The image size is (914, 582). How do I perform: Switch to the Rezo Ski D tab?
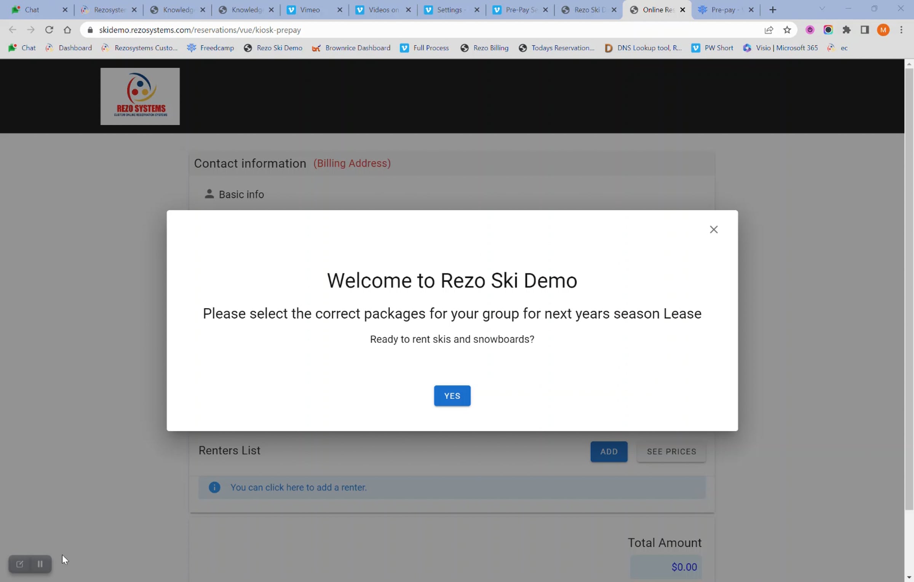[590, 10]
